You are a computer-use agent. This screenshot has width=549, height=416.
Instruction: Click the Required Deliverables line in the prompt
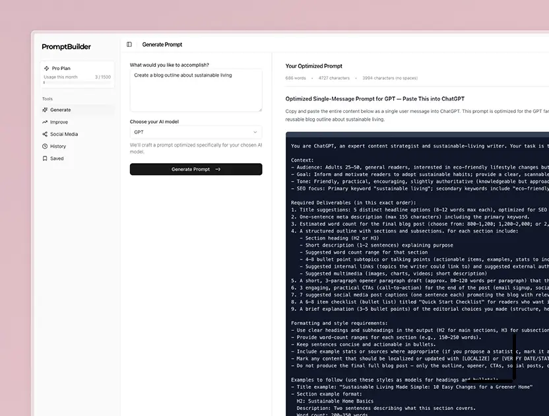point(353,203)
